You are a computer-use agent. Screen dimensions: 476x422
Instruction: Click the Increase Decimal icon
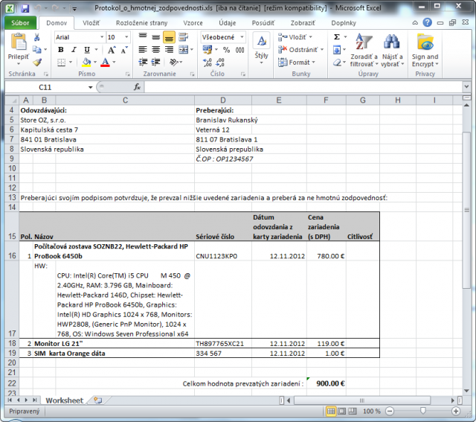pos(208,63)
